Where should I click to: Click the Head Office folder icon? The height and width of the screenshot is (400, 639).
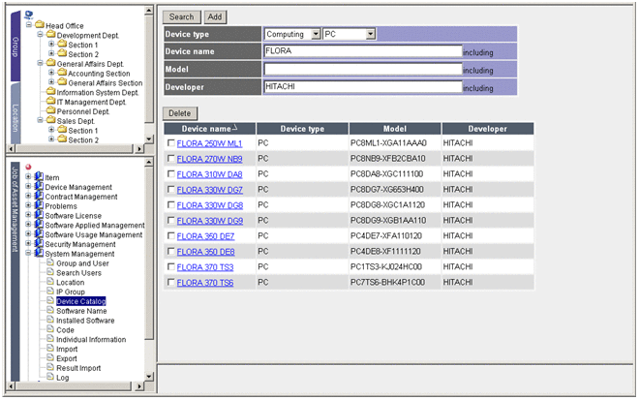pos(39,25)
